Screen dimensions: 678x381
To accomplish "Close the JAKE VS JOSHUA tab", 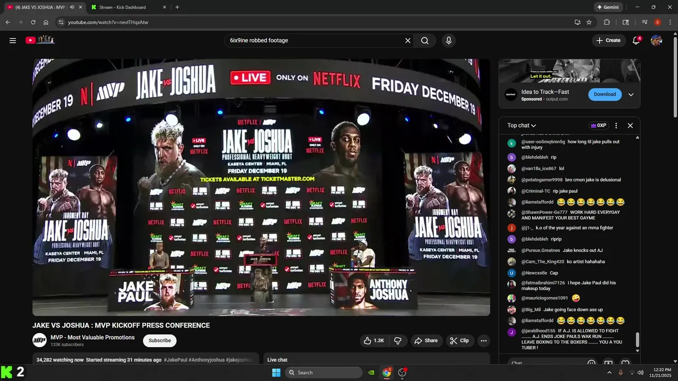I will click(81, 7).
